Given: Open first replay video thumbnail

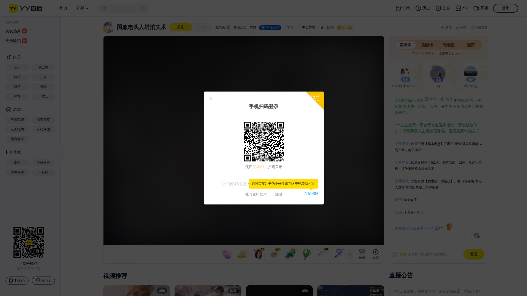Looking at the screenshot, I should pos(136,291).
